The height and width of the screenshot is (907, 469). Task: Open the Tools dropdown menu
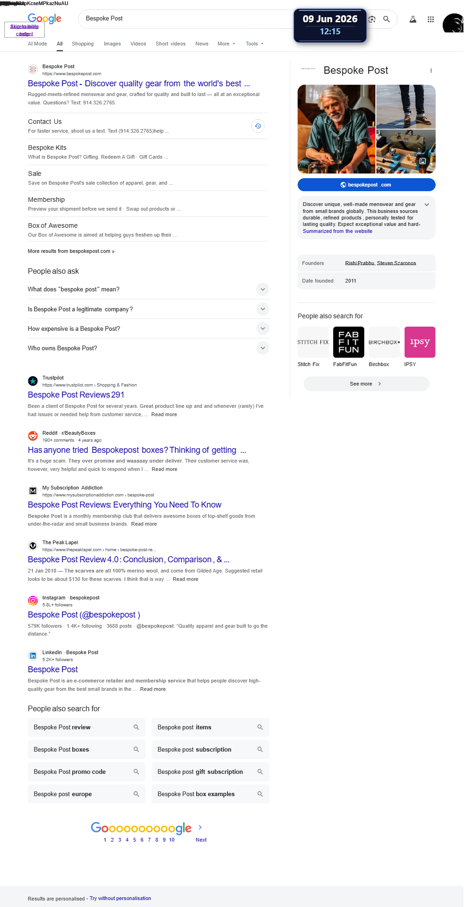(254, 44)
